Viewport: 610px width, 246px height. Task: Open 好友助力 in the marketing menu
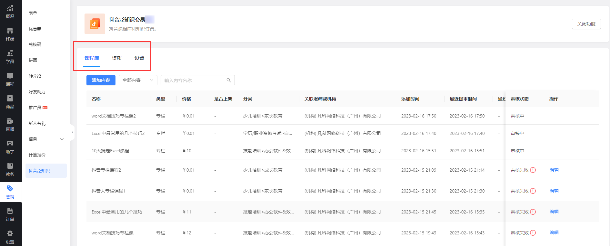pyautogui.click(x=37, y=92)
